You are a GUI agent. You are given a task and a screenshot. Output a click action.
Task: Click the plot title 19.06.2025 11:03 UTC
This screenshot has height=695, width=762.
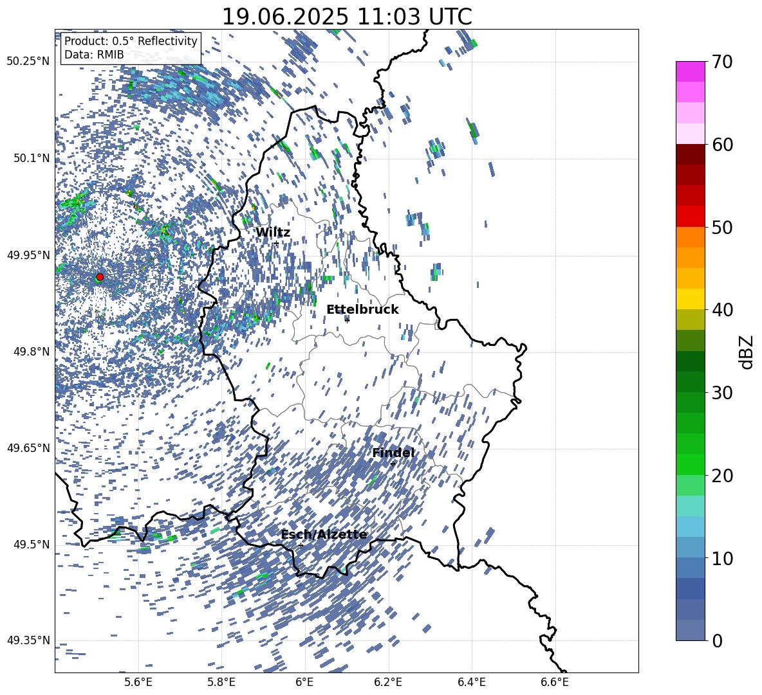click(347, 17)
